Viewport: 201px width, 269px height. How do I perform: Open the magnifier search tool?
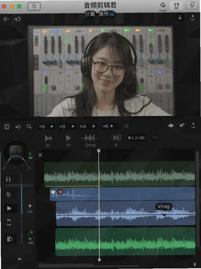point(29,126)
